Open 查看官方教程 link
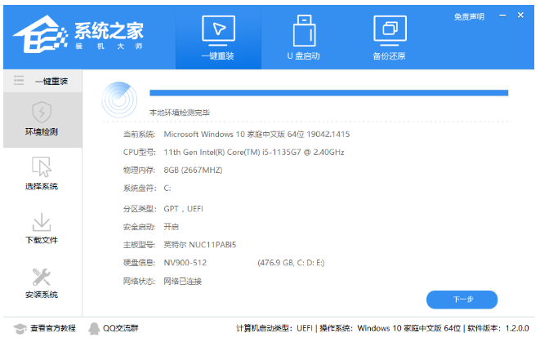 coord(52,328)
